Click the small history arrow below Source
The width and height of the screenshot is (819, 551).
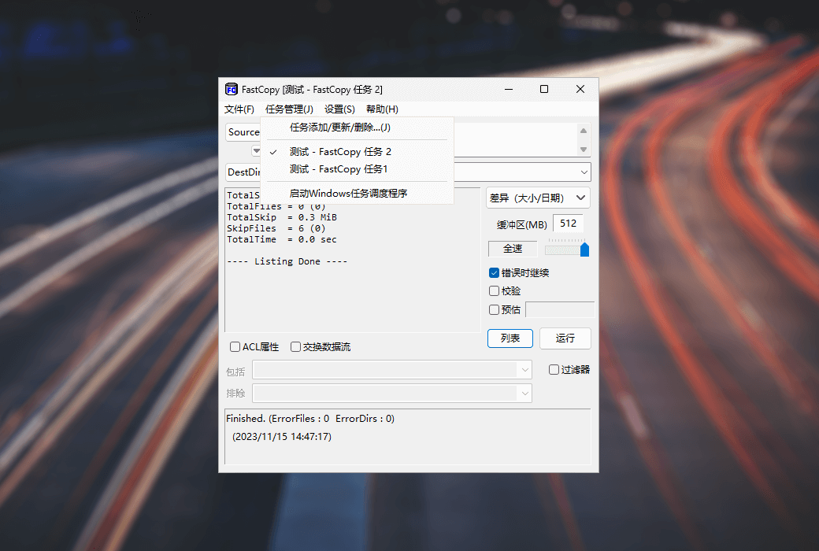click(x=256, y=150)
